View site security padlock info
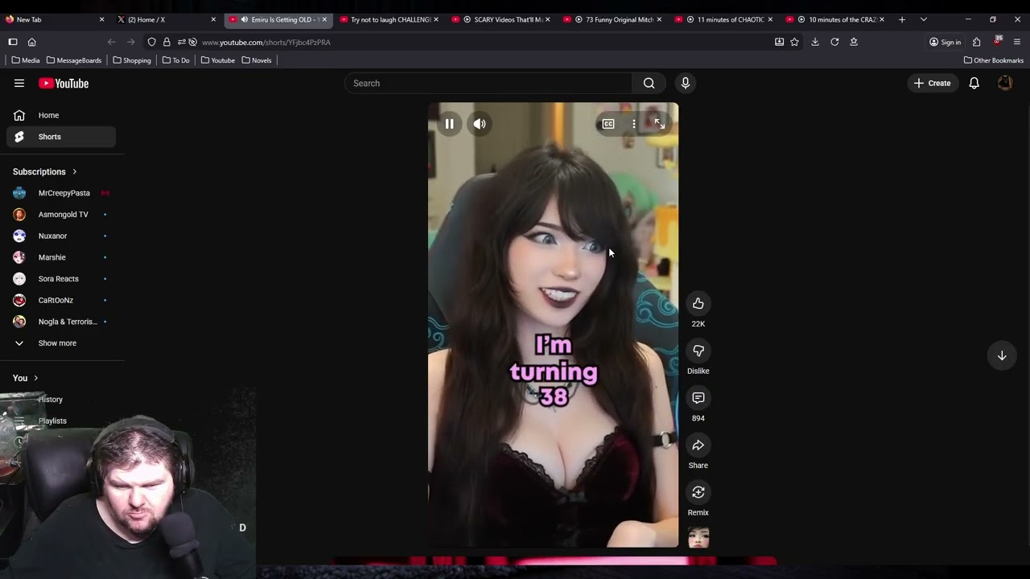 coord(167,42)
